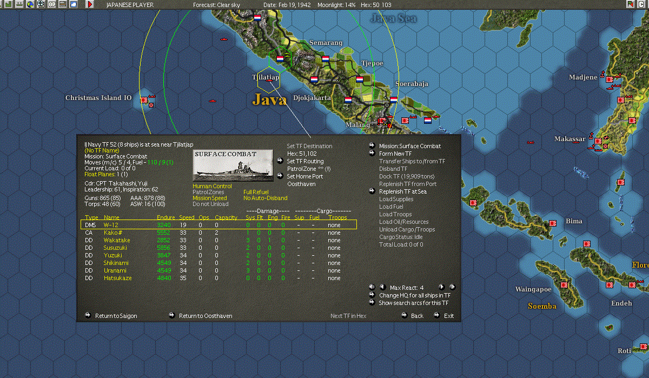Click the Endure column header
This screenshot has height=378, width=649.
pyautogui.click(x=165, y=217)
